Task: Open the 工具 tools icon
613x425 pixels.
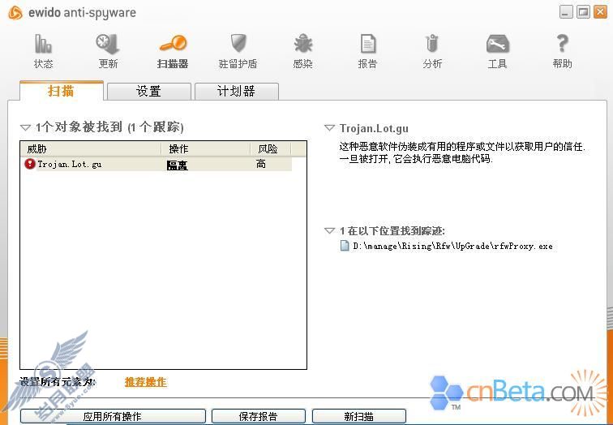Action: click(x=497, y=44)
